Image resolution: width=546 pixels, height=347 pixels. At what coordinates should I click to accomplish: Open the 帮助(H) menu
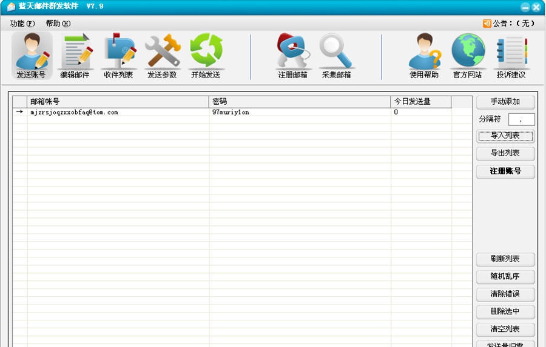[x=58, y=24]
